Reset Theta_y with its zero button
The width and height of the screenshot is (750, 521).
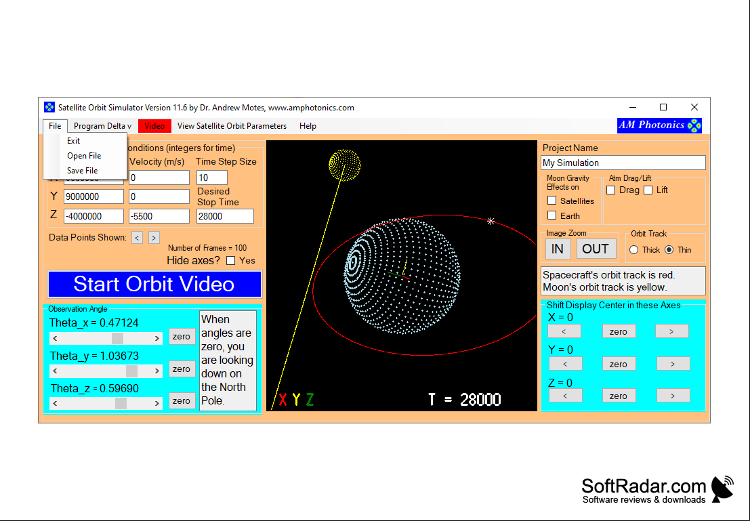[x=182, y=369]
